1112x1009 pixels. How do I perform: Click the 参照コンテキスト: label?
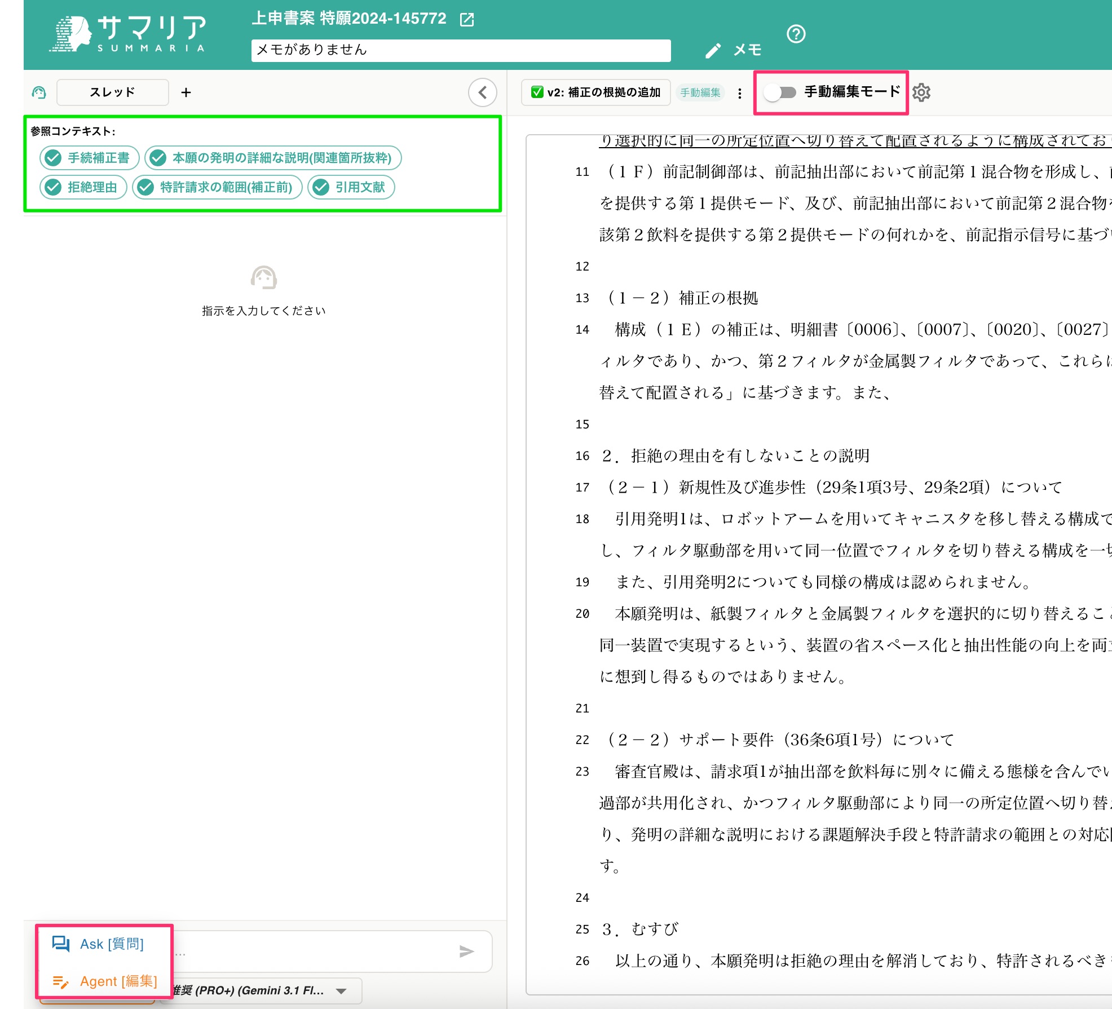tap(73, 131)
